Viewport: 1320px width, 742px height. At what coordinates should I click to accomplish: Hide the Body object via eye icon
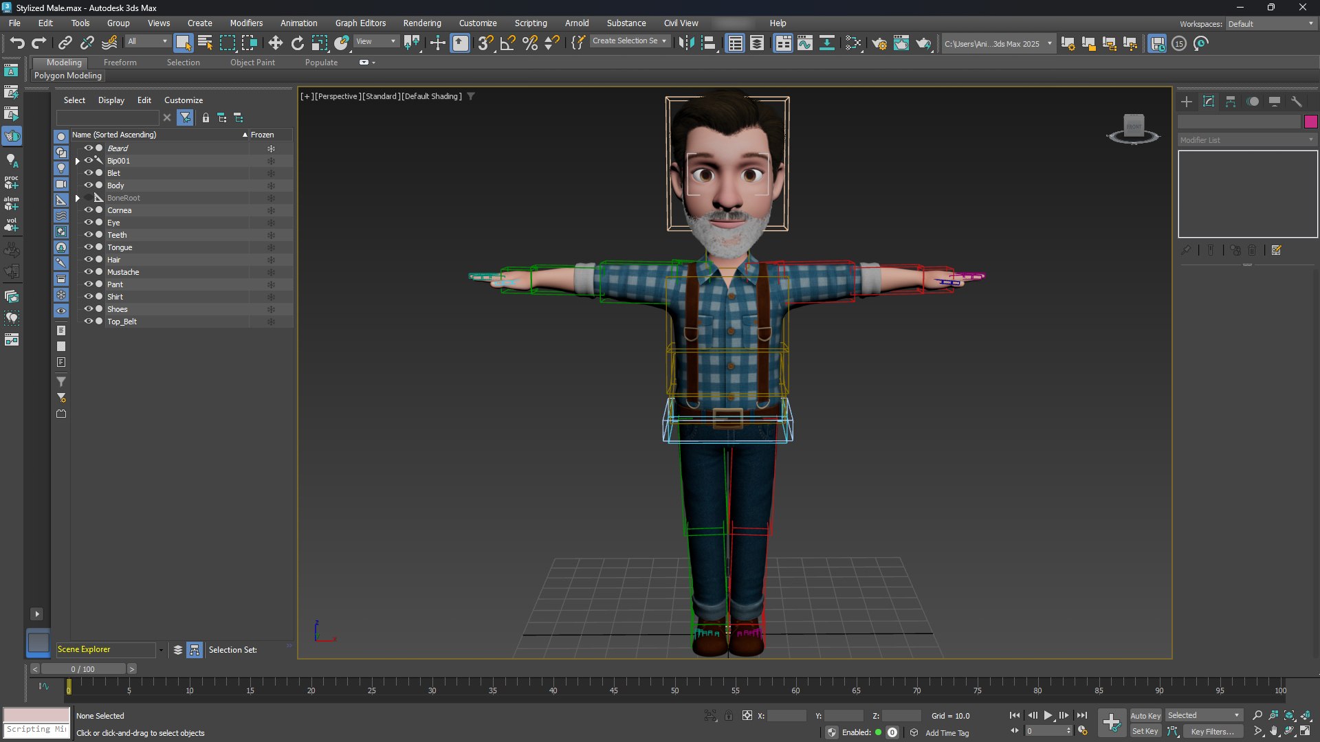tap(88, 185)
